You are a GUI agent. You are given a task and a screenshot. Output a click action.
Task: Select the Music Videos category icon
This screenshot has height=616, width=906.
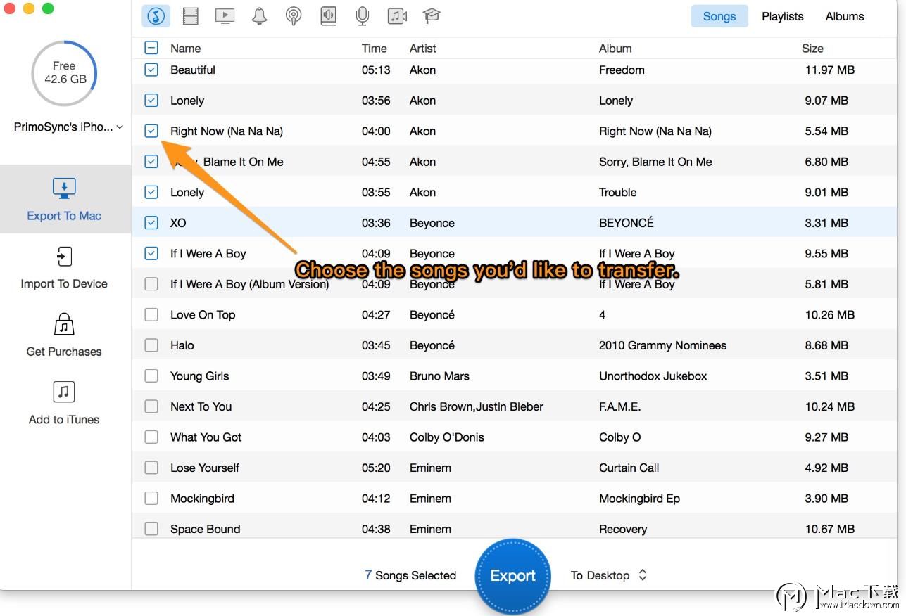397,15
